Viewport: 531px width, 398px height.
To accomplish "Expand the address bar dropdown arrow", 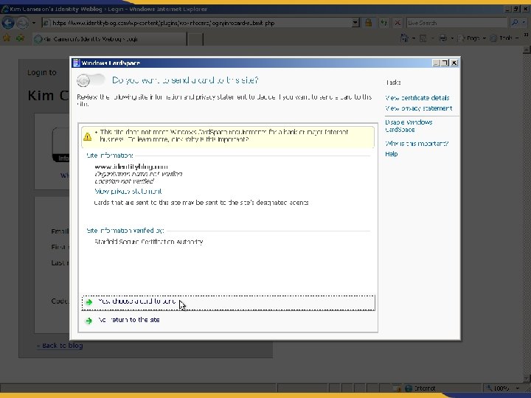I will coord(355,23).
